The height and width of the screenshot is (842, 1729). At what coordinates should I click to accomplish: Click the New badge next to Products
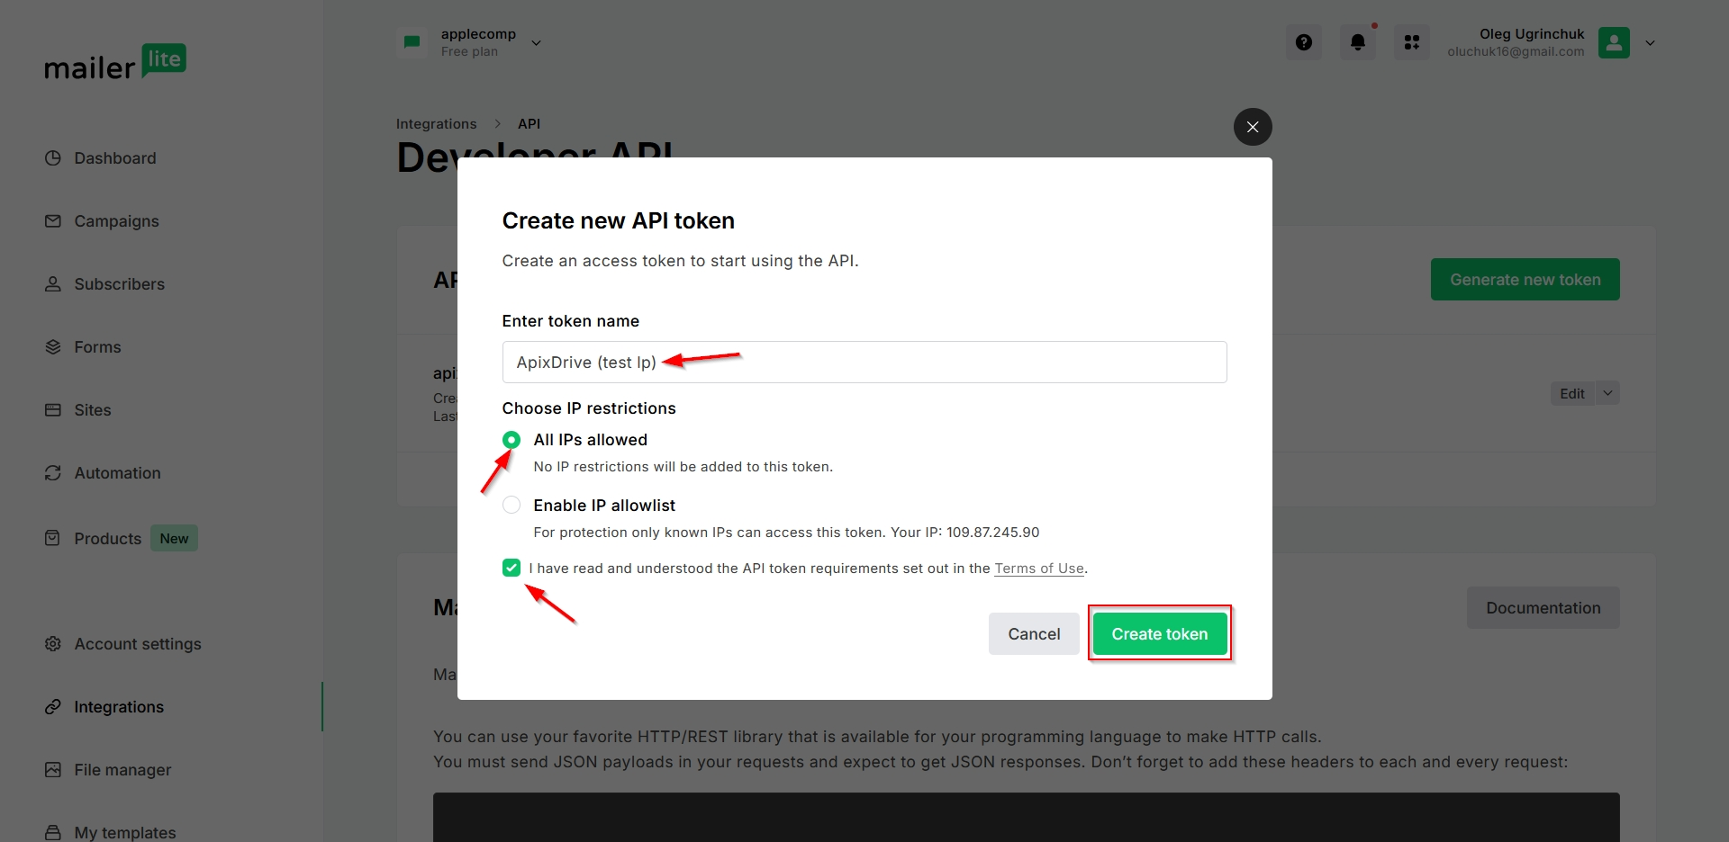(x=174, y=539)
